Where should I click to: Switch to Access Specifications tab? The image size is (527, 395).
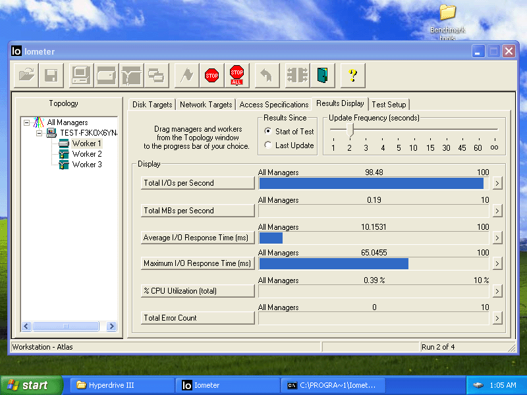(x=274, y=105)
